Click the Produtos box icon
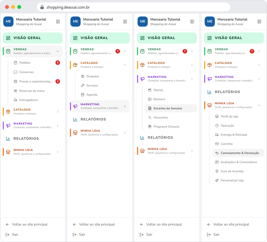This screenshot has height=242, width=267. pyautogui.click(x=83, y=76)
